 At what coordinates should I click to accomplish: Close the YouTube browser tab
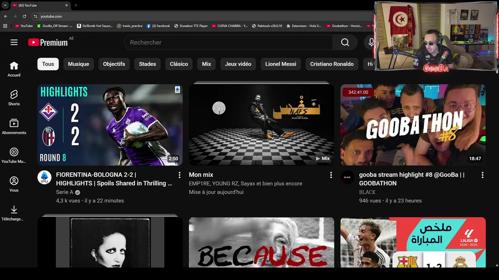coord(66,5)
